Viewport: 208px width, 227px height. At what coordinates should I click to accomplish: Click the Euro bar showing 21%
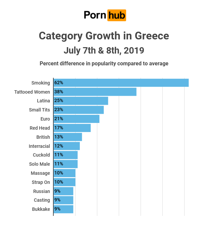click(76, 119)
